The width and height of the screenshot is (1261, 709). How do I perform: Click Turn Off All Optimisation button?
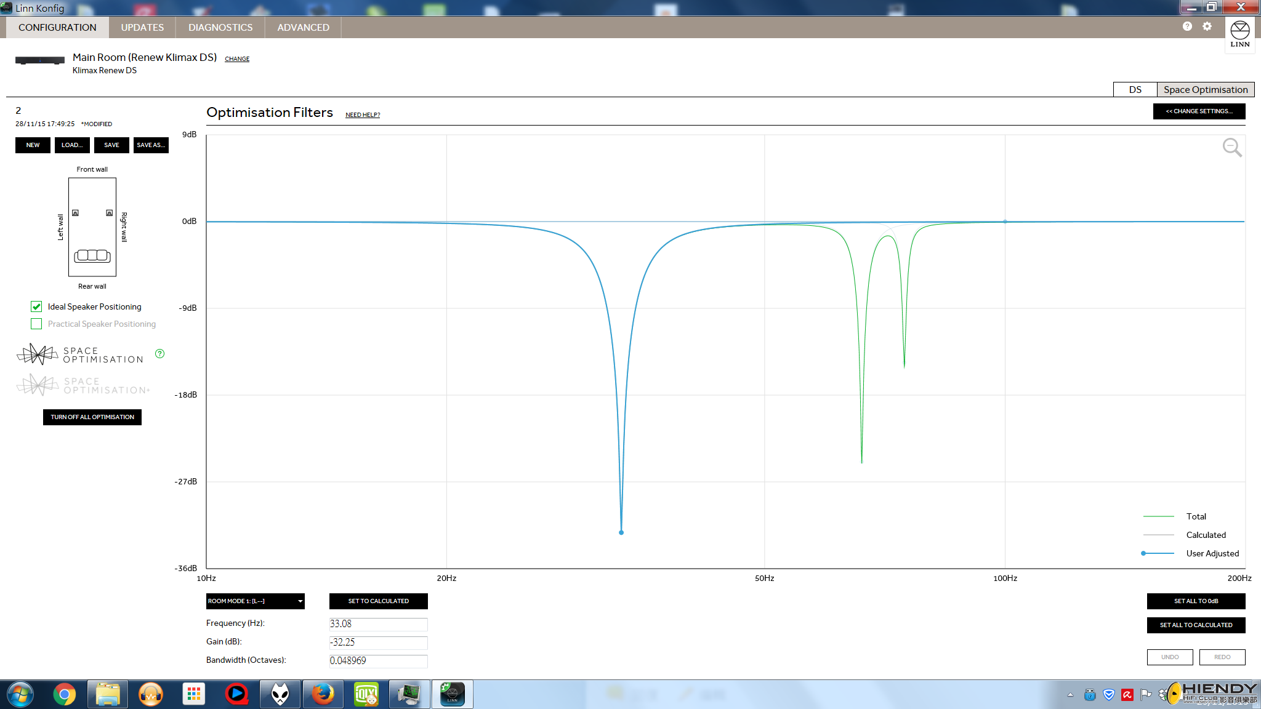(x=92, y=417)
